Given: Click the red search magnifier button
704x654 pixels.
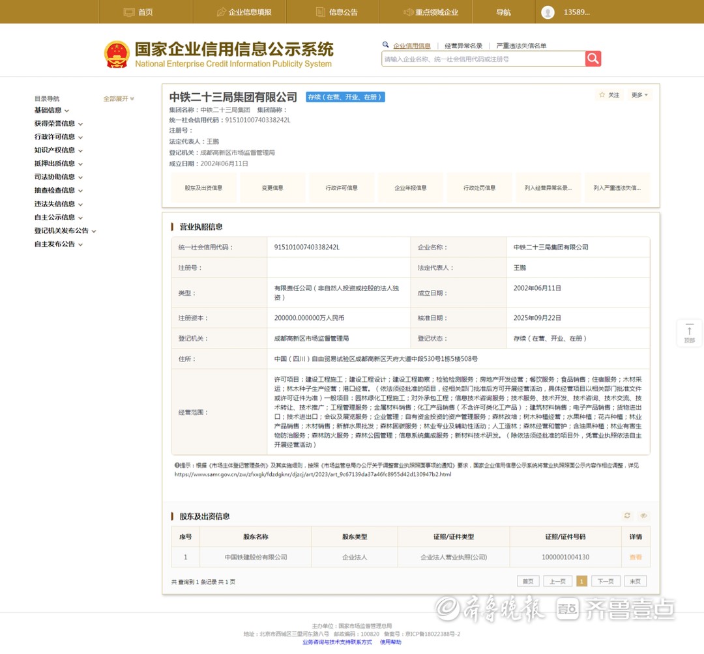Looking at the screenshot, I should [x=593, y=59].
